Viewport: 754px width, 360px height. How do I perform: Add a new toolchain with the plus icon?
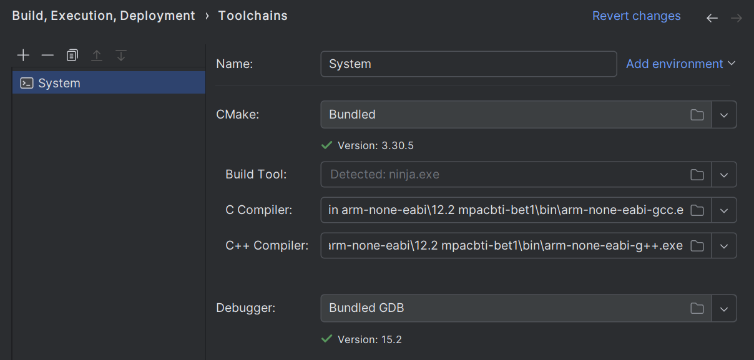coord(23,56)
